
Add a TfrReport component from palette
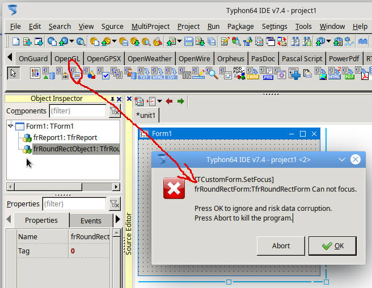click(x=35, y=73)
